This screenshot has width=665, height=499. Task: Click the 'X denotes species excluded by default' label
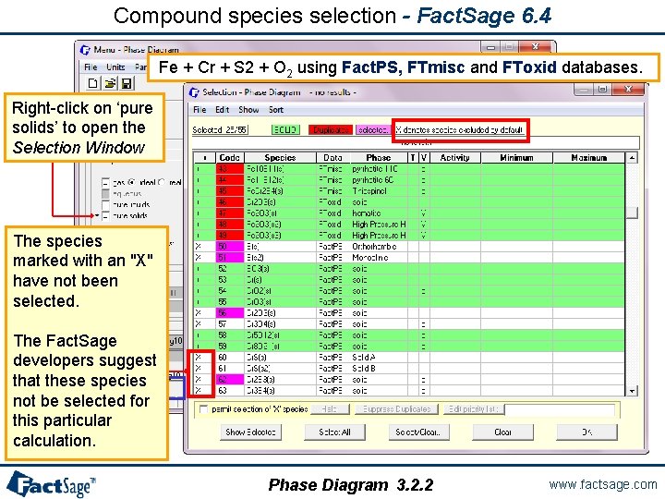(459, 130)
